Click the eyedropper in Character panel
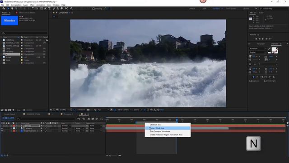 (x=269, y=49)
